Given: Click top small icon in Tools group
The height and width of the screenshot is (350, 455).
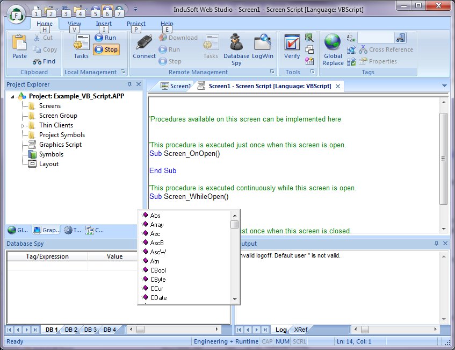Looking at the screenshot, I should [309, 38].
